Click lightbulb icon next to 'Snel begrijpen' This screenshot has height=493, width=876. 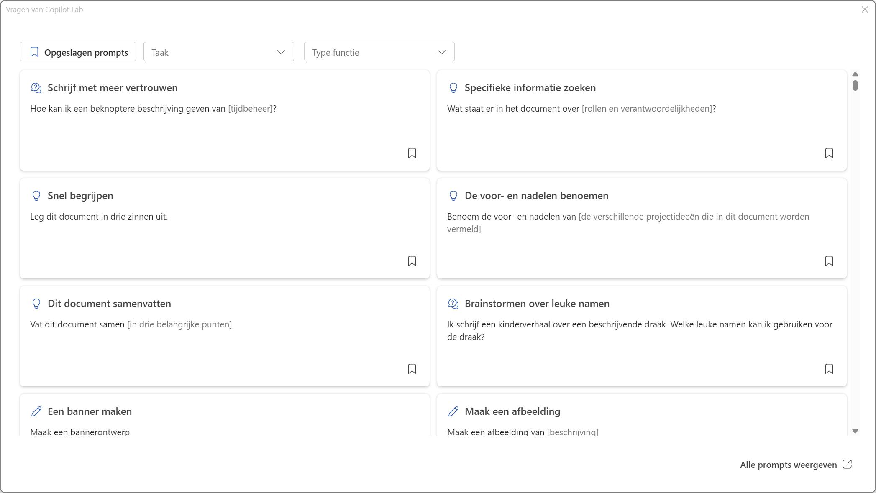click(x=36, y=196)
